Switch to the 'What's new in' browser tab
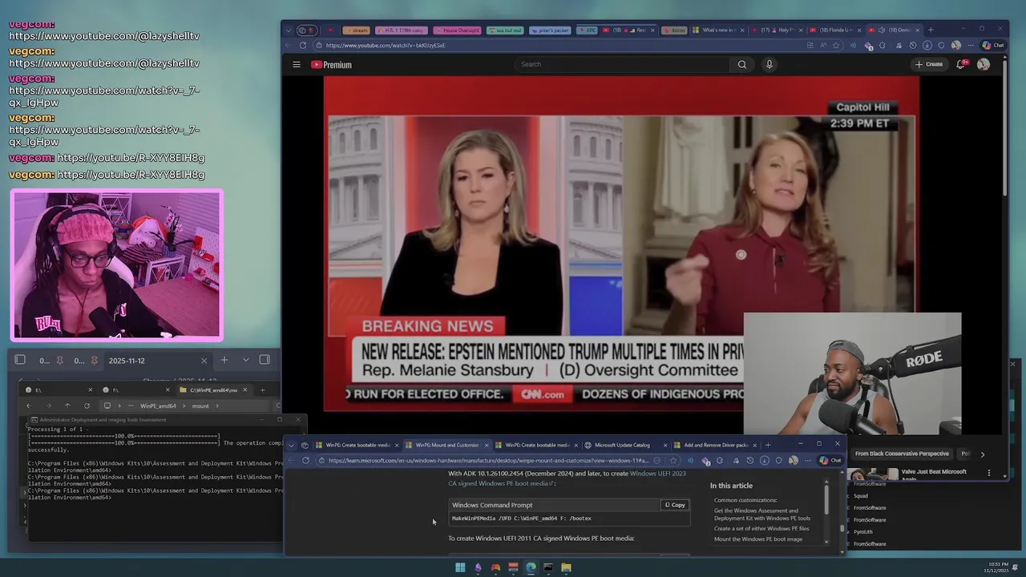 719,30
